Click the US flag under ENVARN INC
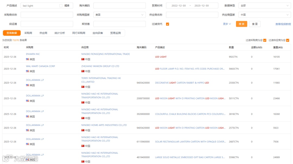The height and width of the screenshot is (164, 293). coord(27,59)
